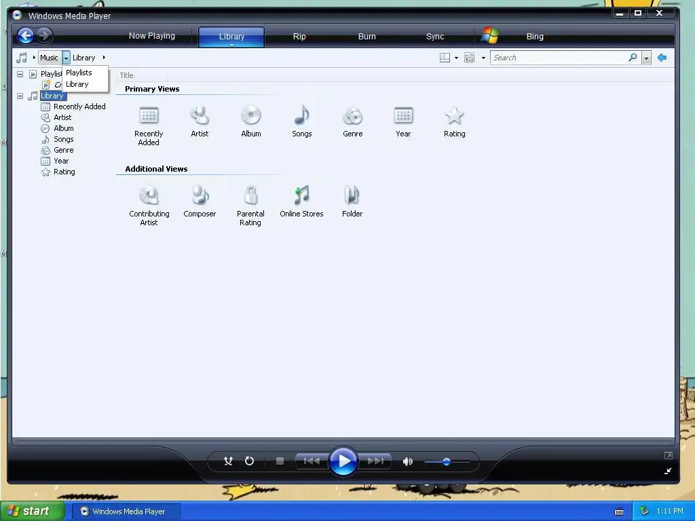Open the Album disc icon in Primary Views
Viewport: 695px width, 521px height.
click(251, 115)
